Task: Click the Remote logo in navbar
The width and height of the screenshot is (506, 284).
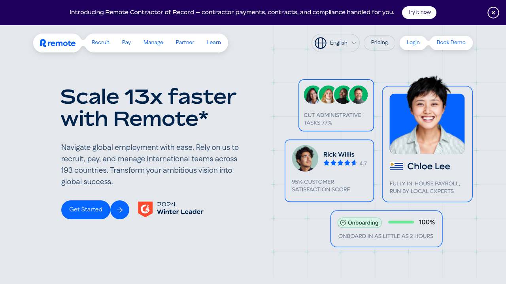Action: point(58,43)
